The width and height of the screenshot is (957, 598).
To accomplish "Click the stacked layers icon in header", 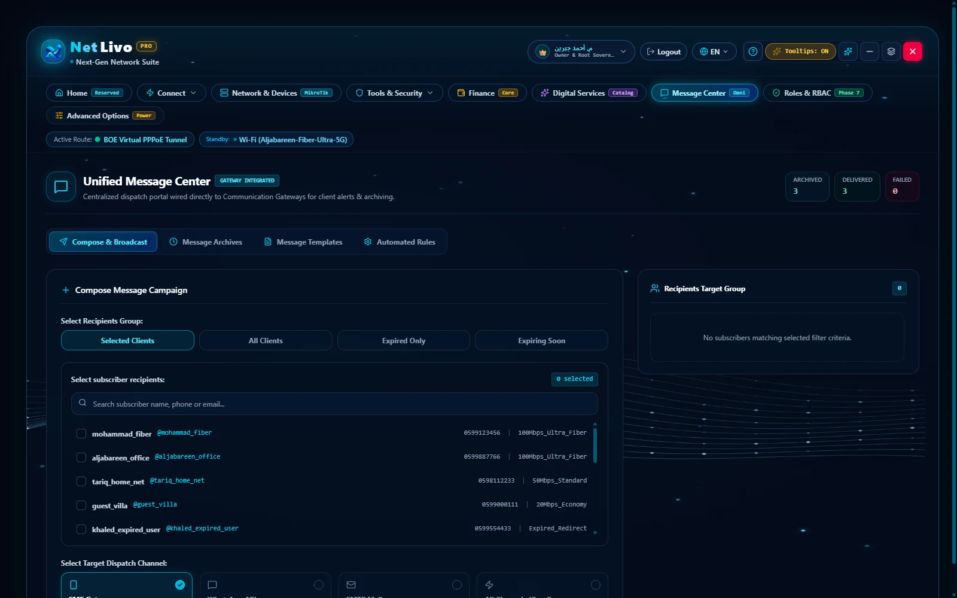I will (891, 51).
